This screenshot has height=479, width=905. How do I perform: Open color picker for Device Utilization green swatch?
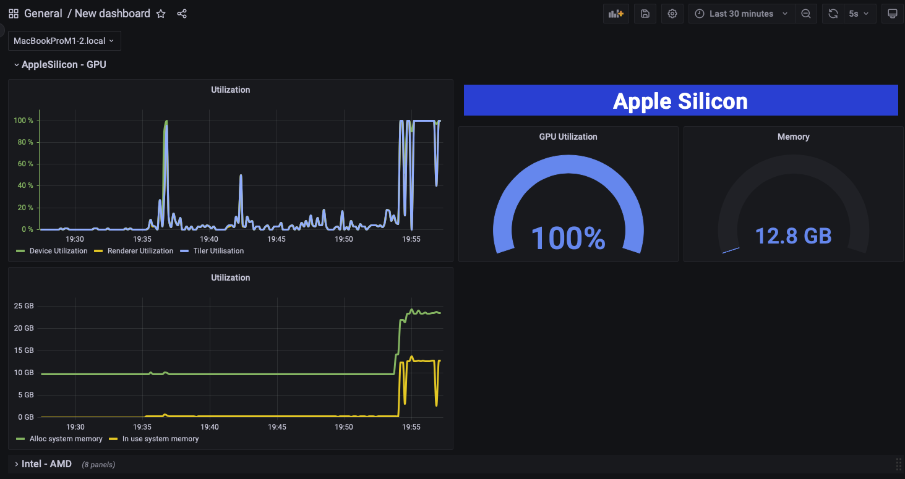pos(20,251)
